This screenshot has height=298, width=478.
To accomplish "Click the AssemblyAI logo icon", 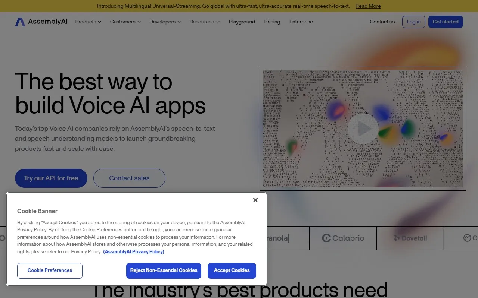I will pos(20,22).
